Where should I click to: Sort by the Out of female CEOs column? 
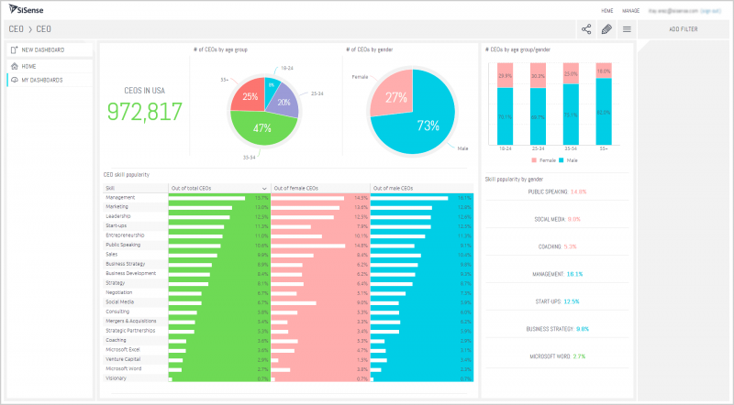294,188
